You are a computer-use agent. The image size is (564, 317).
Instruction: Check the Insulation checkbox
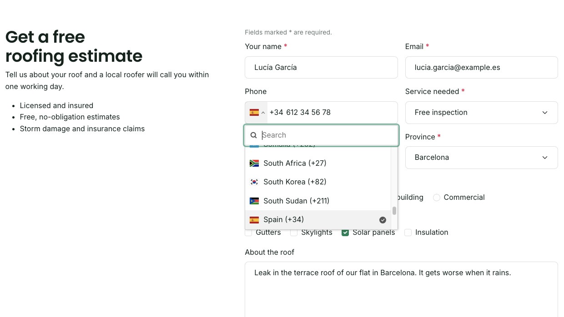click(x=408, y=233)
